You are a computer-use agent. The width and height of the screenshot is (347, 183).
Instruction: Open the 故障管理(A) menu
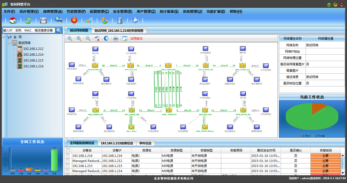coord(53,11)
